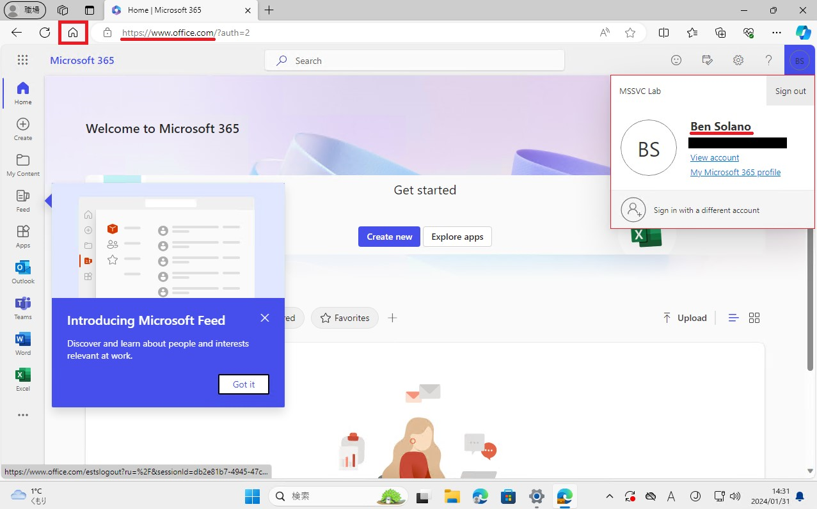The height and width of the screenshot is (509, 817).
Task: Open a new browser tab
Action: 269,10
